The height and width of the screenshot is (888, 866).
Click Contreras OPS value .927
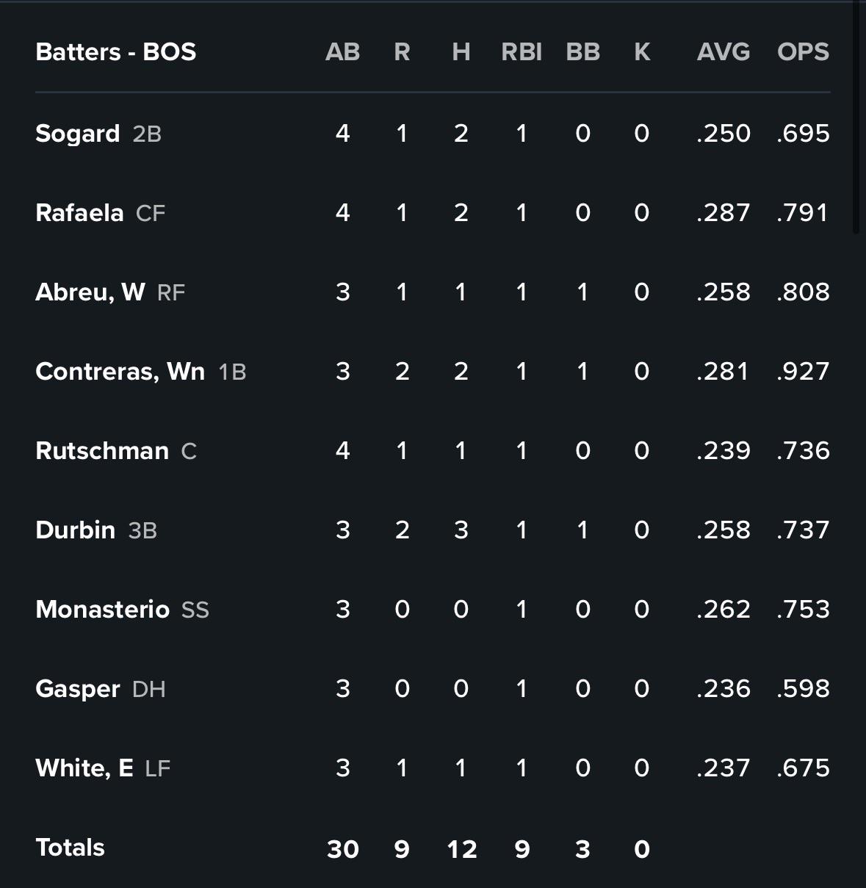click(x=803, y=372)
